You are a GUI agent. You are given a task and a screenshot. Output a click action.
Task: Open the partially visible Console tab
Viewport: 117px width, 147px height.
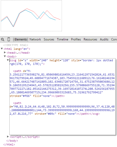pyautogui.click(x=114, y=39)
